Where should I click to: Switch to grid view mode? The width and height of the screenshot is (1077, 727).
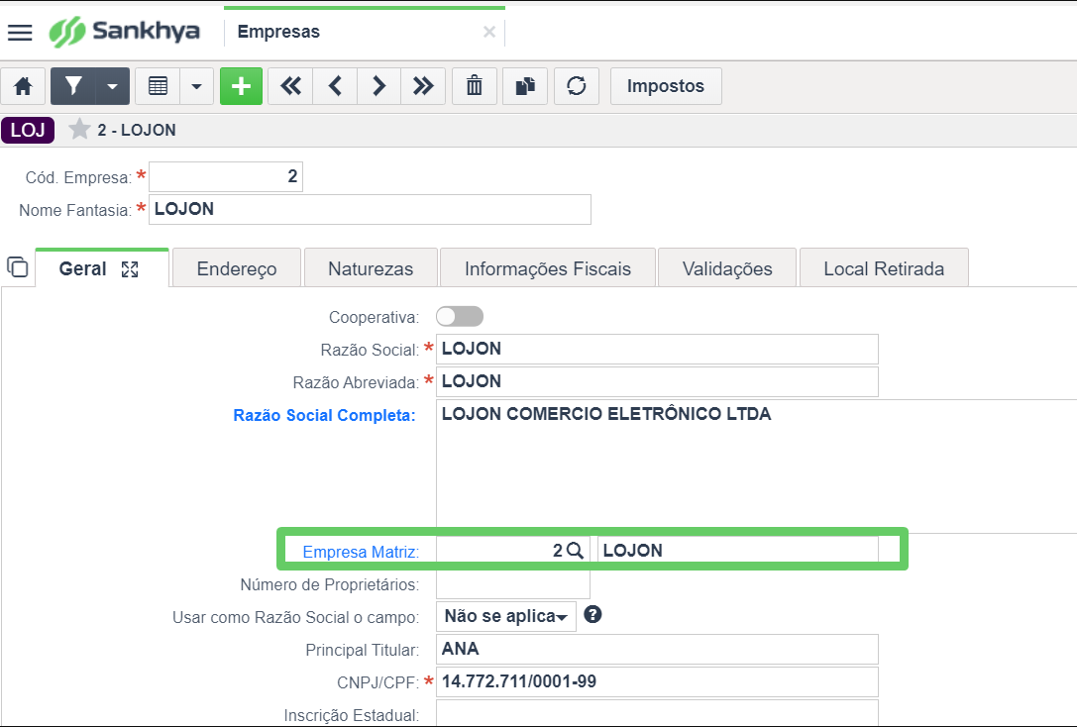(x=158, y=86)
